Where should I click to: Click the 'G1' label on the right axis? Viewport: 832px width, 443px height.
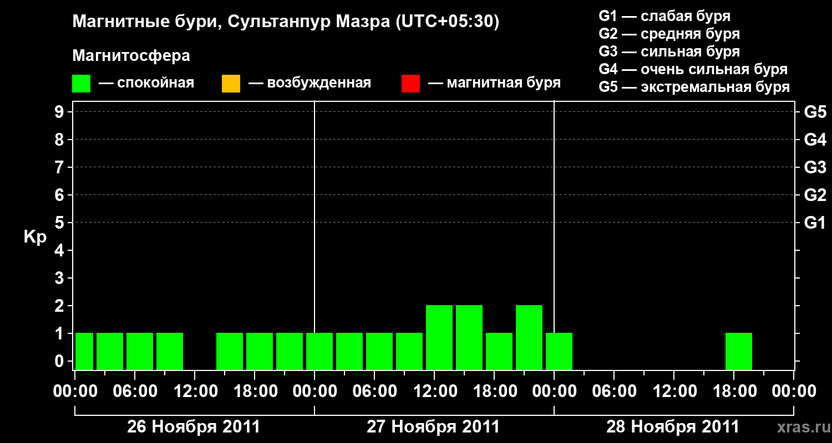point(815,223)
